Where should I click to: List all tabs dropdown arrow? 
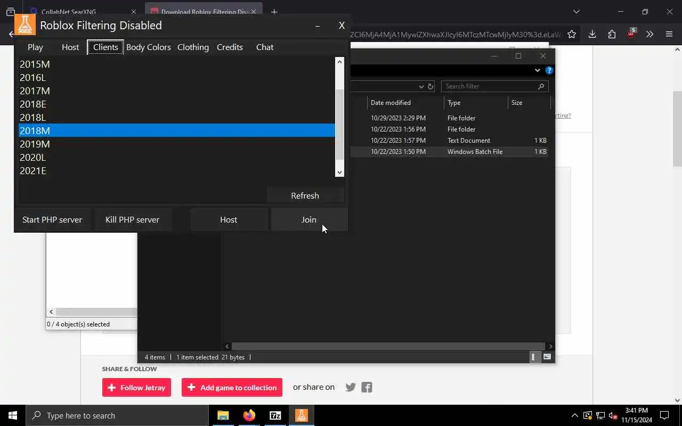coord(576,12)
